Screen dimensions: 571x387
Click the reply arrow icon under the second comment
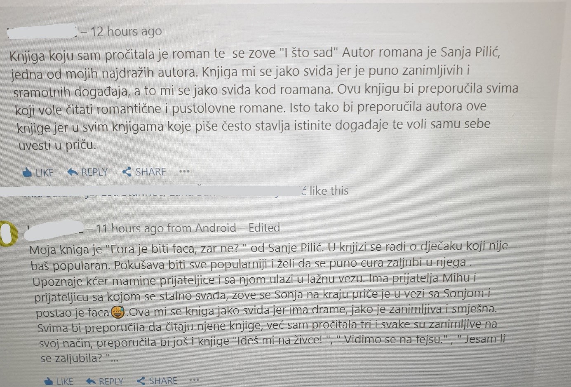point(91,381)
